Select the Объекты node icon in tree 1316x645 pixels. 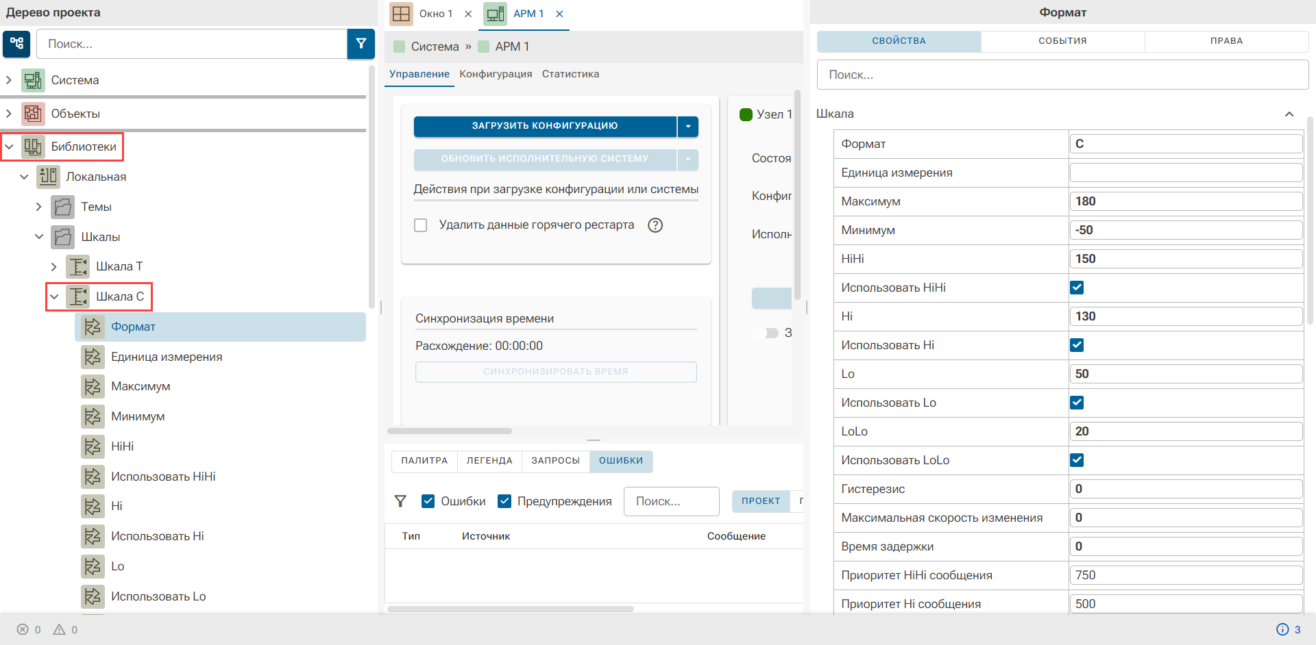[33, 114]
